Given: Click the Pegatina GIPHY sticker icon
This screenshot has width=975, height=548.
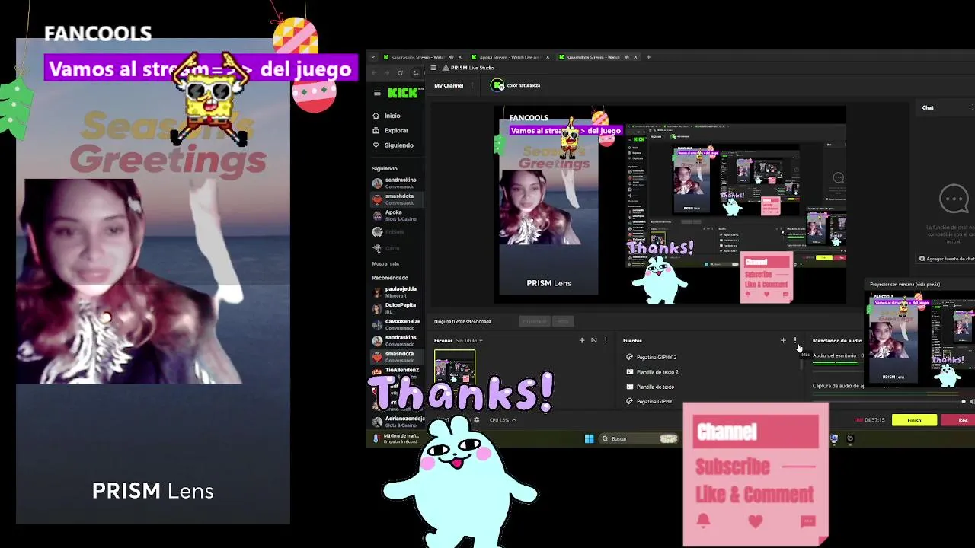Looking at the screenshot, I should click(x=629, y=401).
